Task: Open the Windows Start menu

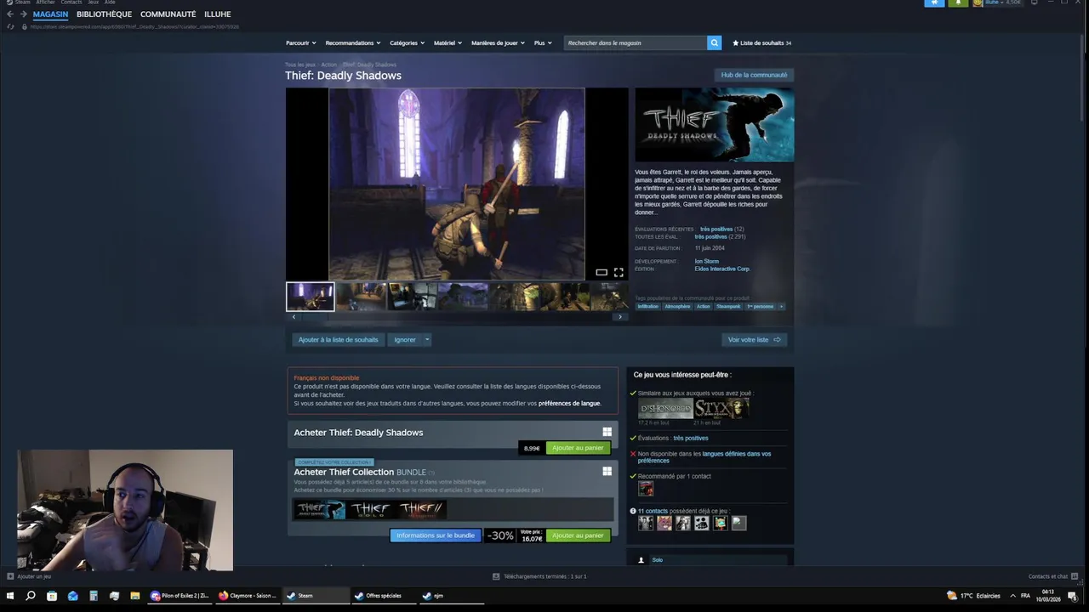Action: click(x=10, y=596)
